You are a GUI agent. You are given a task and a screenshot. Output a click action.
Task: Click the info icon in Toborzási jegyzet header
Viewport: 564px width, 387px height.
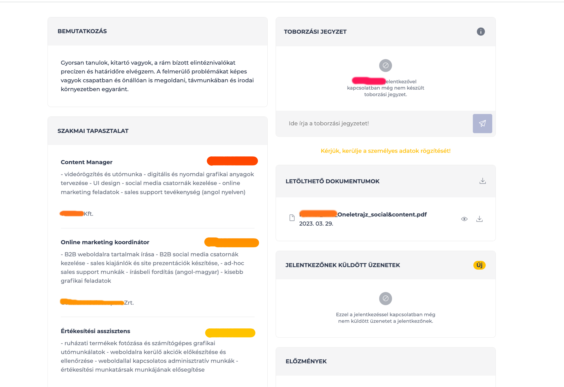(480, 31)
